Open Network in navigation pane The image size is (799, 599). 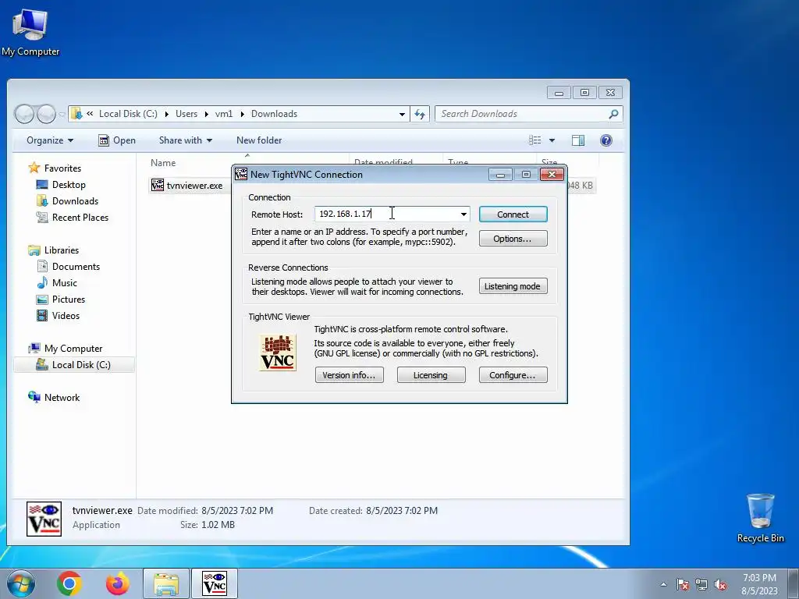coord(62,397)
